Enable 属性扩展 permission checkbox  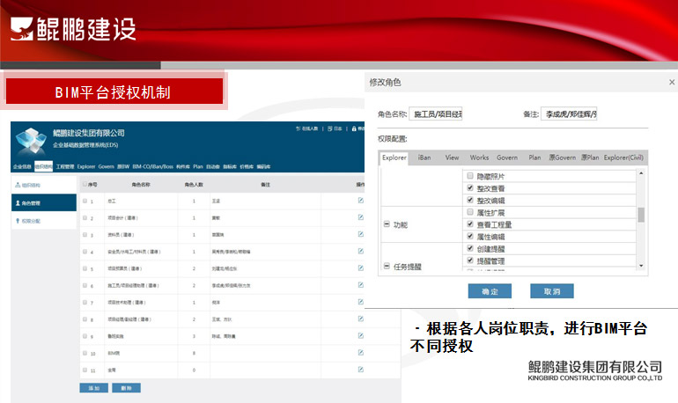point(470,212)
